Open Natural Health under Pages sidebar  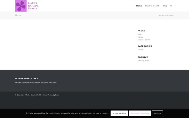click(144, 40)
